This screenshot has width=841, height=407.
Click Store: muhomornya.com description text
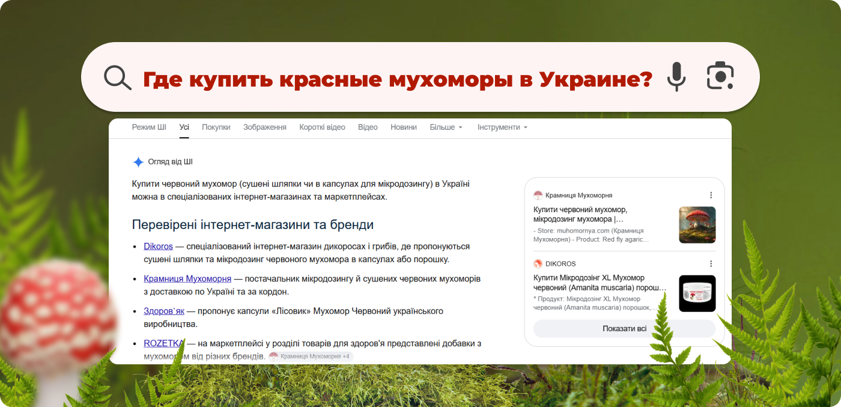pos(591,235)
